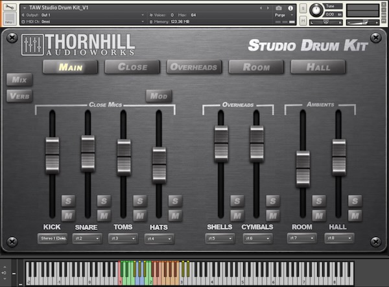389x287 pixels.
Task: Click the Kick volume fader
Action: click(x=53, y=155)
